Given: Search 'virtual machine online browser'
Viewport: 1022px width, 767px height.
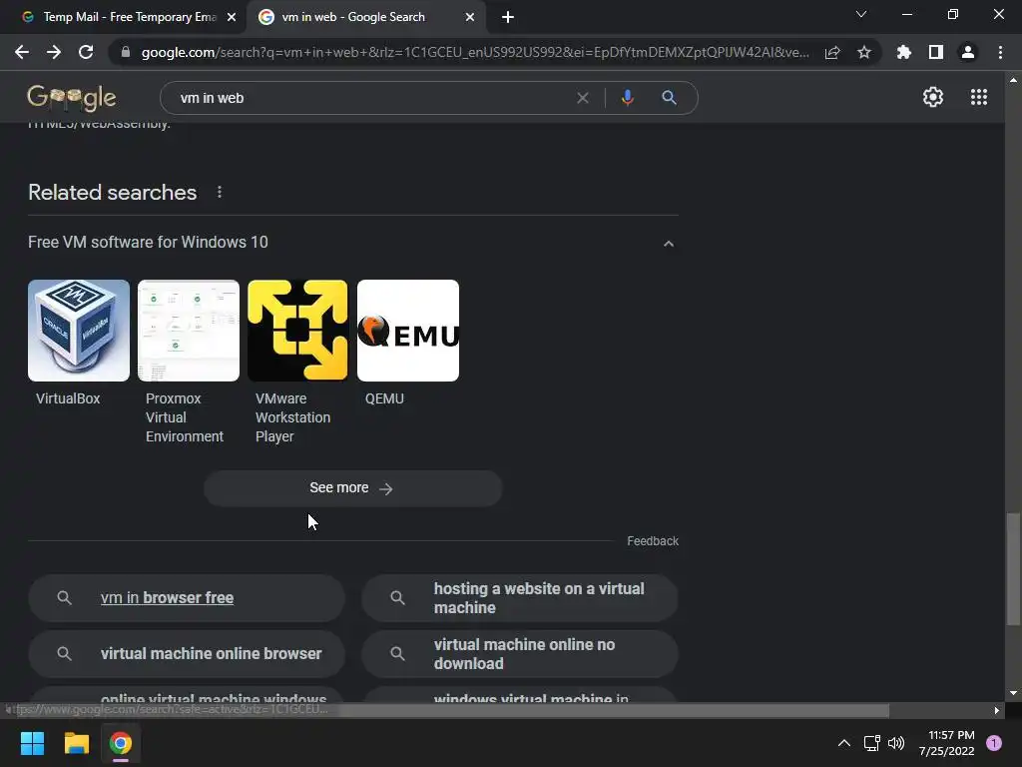Looking at the screenshot, I should coord(187,653).
